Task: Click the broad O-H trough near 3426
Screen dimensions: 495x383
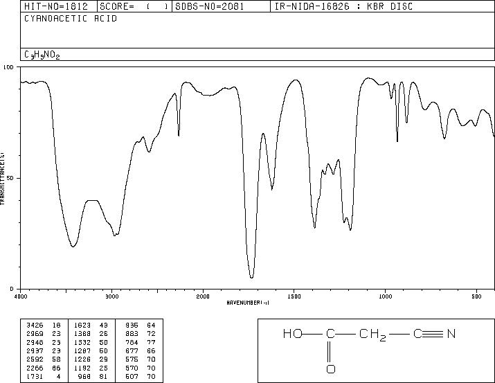Action: (73, 246)
